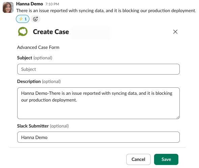Viewport: 199px width, 168px height.
Task: Open the add reaction emoji picker
Action: coord(35,19)
